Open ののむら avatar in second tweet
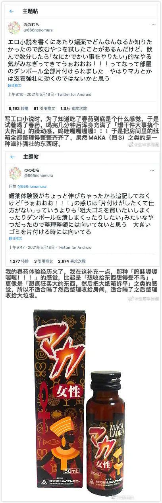The image size is (162, 503). tap(15, 173)
